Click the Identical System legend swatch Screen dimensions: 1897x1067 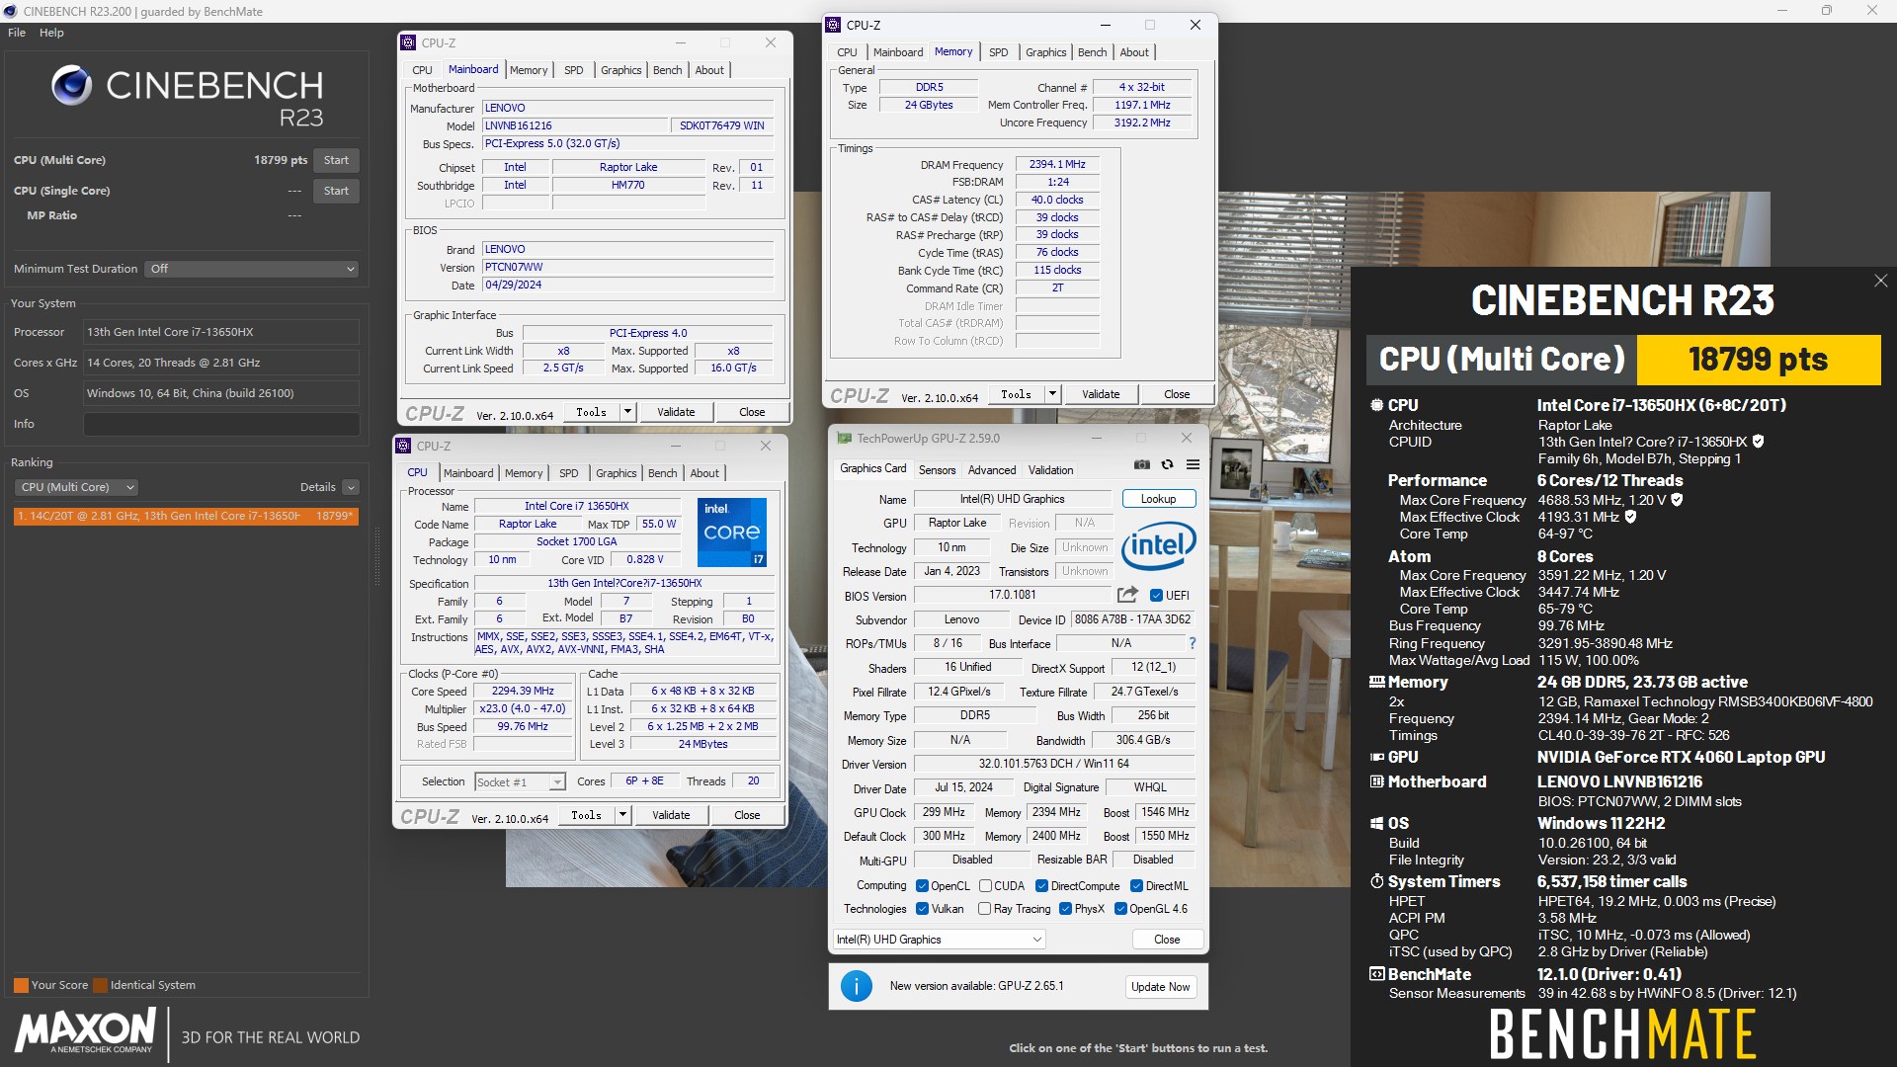[99, 985]
